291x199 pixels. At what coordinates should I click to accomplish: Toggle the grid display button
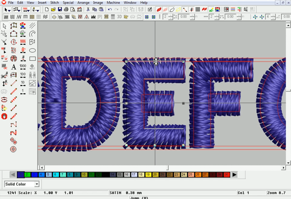tap(198, 9)
